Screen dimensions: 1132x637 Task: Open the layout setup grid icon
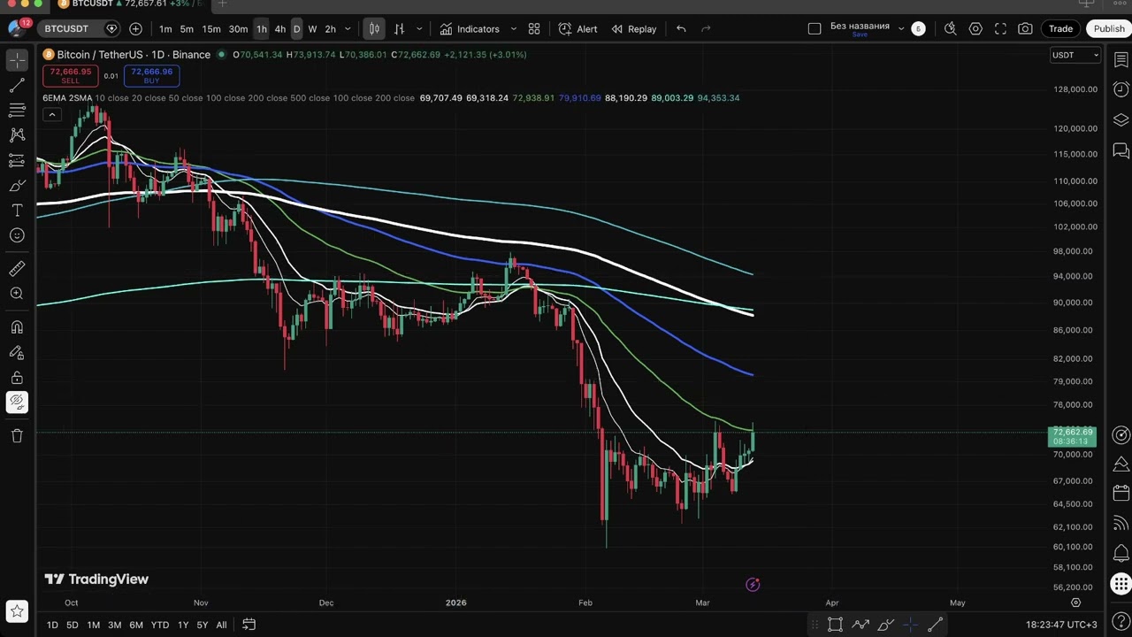(x=534, y=29)
